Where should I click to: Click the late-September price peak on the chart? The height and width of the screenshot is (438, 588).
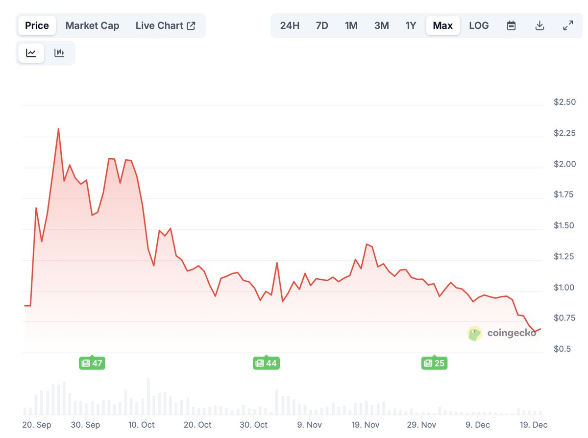pos(58,129)
